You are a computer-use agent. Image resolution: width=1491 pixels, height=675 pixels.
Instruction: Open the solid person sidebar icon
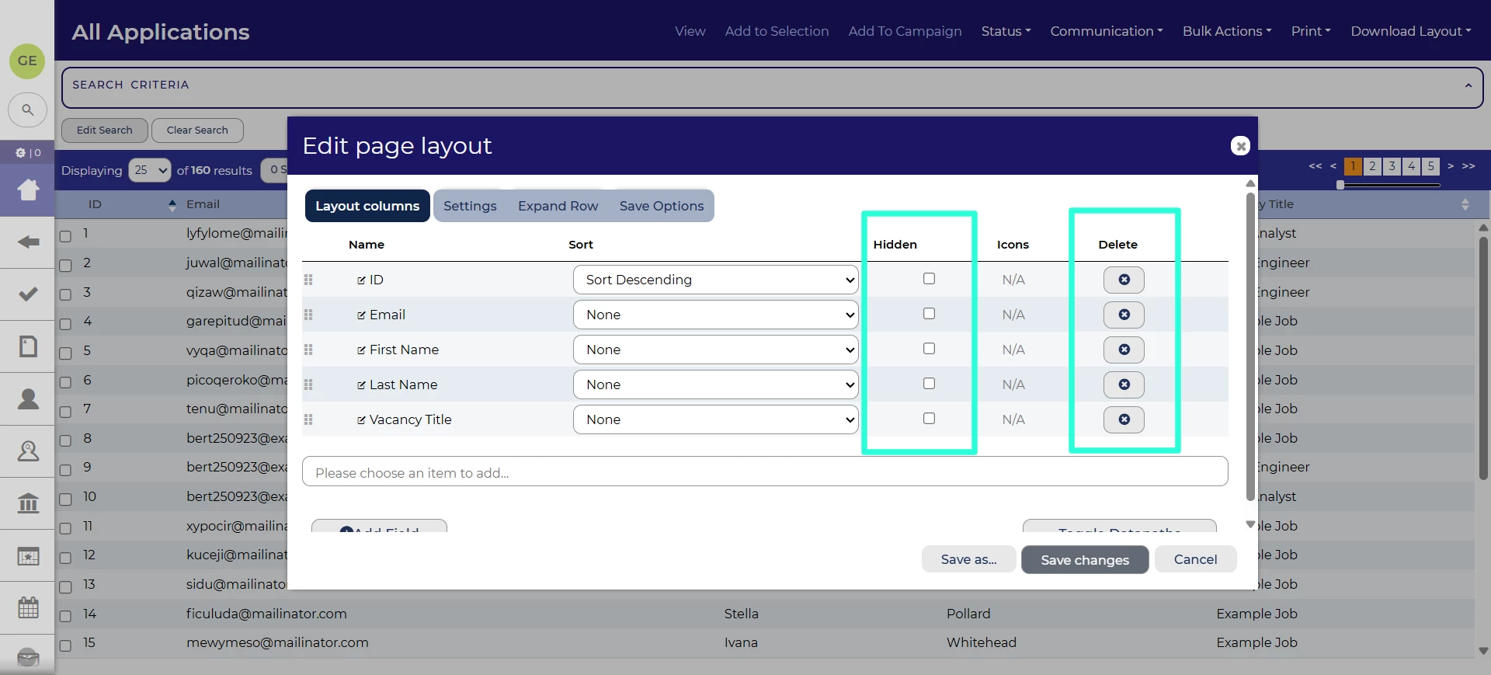[28, 398]
